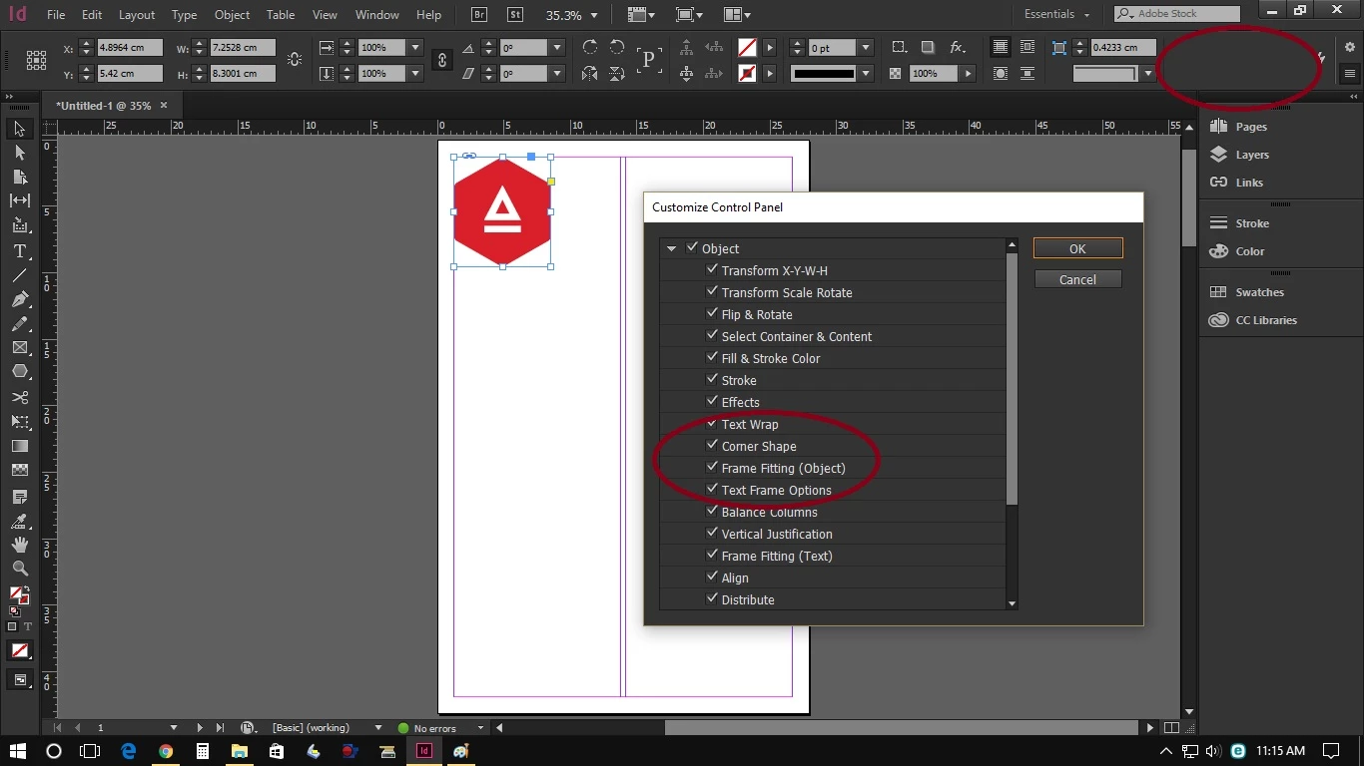Uncheck Fill & Stroke Color checkbox
The image size is (1364, 766).
tap(712, 357)
